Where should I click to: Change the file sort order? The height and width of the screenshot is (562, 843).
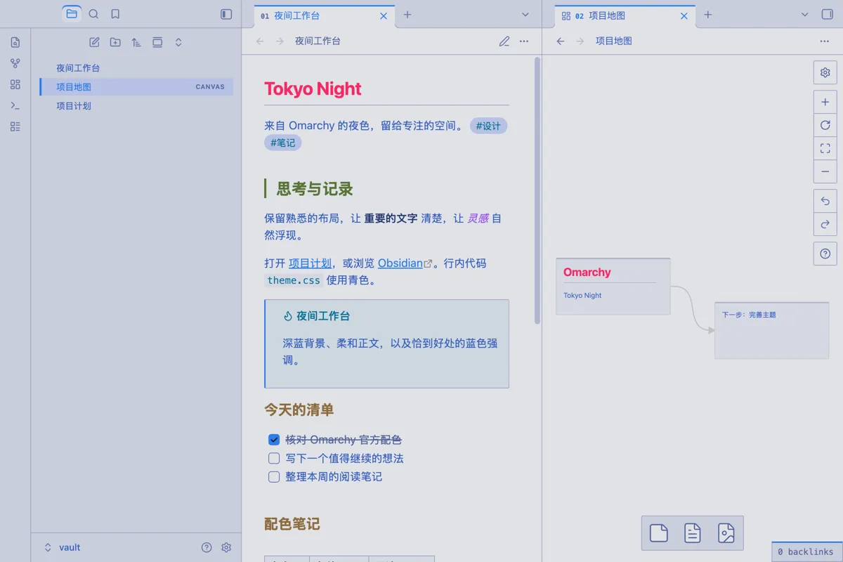136,42
